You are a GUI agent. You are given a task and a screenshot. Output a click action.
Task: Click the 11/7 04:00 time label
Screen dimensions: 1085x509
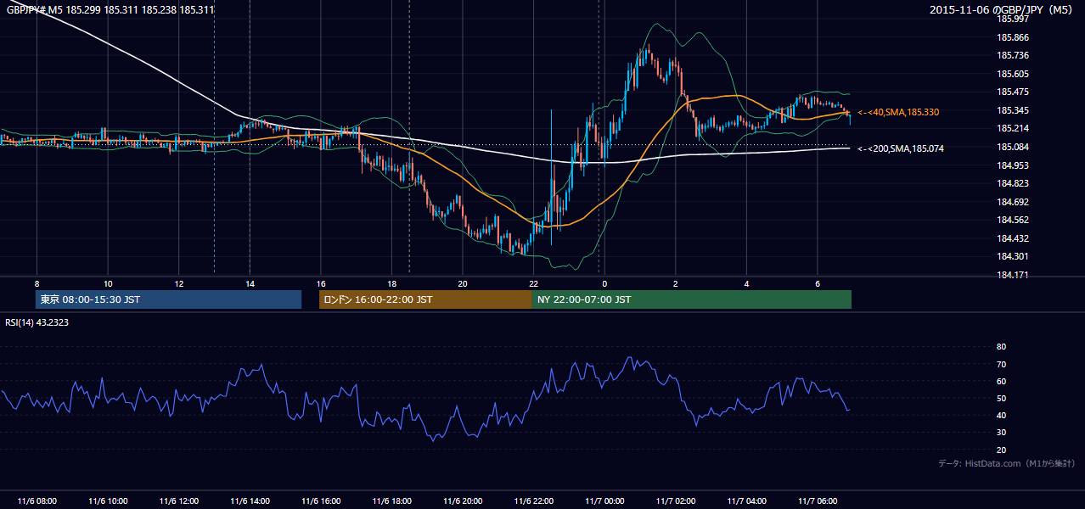pyautogui.click(x=746, y=501)
